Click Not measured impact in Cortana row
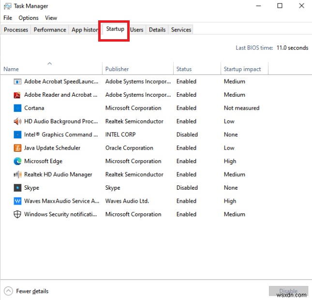The width and height of the screenshot is (312, 300). (241, 108)
